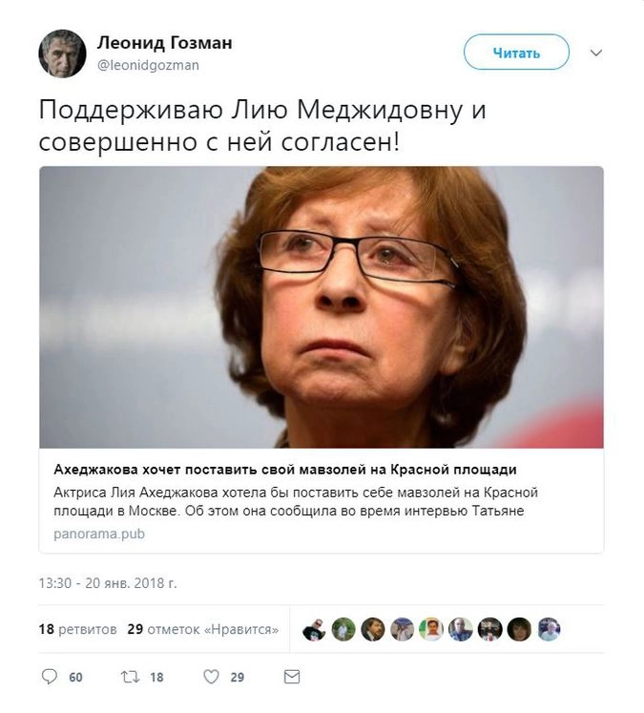Open the article preview photo

322,307
